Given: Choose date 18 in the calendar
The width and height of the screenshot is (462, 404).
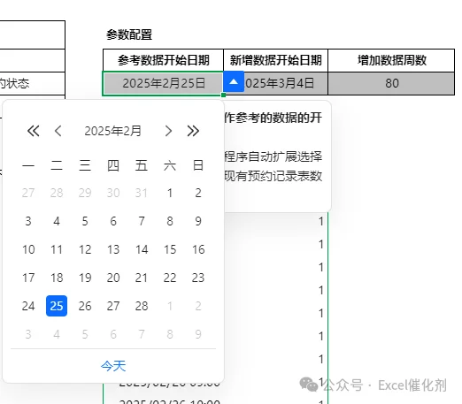Looking at the screenshot, I should pyautogui.click(x=57, y=278).
